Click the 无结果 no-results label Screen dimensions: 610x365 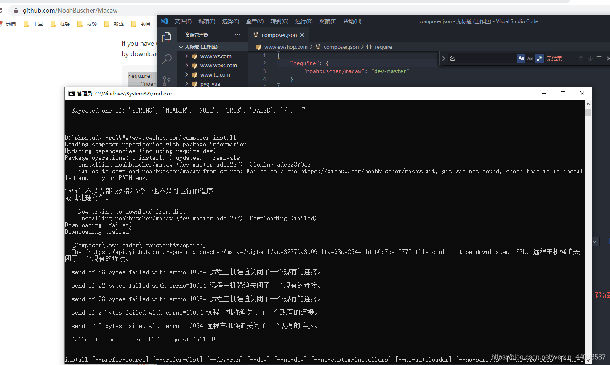point(554,58)
